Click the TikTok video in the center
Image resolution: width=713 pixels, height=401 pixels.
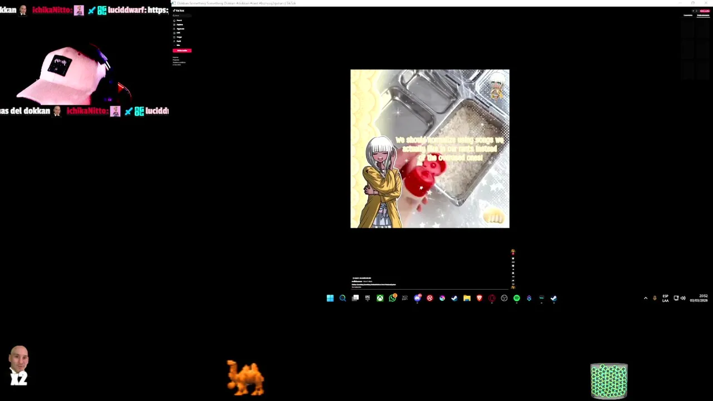(429, 149)
